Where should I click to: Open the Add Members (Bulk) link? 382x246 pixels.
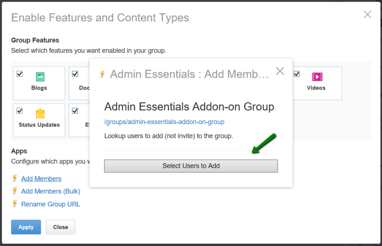pyautogui.click(x=51, y=191)
